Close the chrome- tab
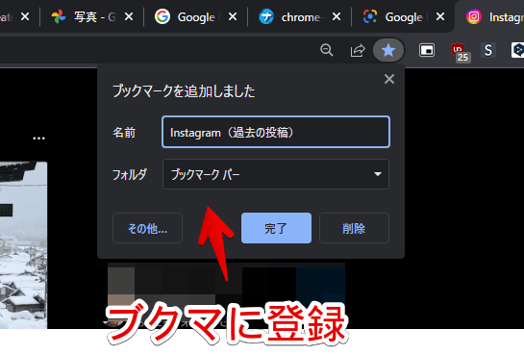Image resolution: width=524 pixels, height=355 pixels. tap(337, 16)
